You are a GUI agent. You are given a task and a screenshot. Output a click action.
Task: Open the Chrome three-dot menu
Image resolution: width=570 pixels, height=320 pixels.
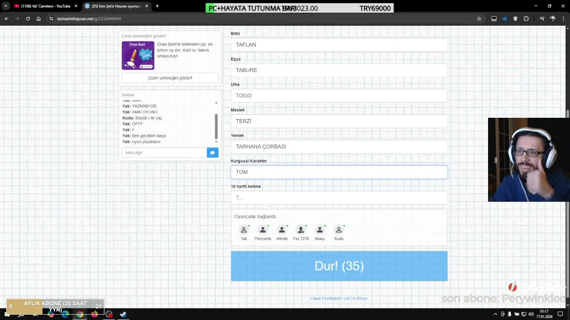tap(563, 19)
